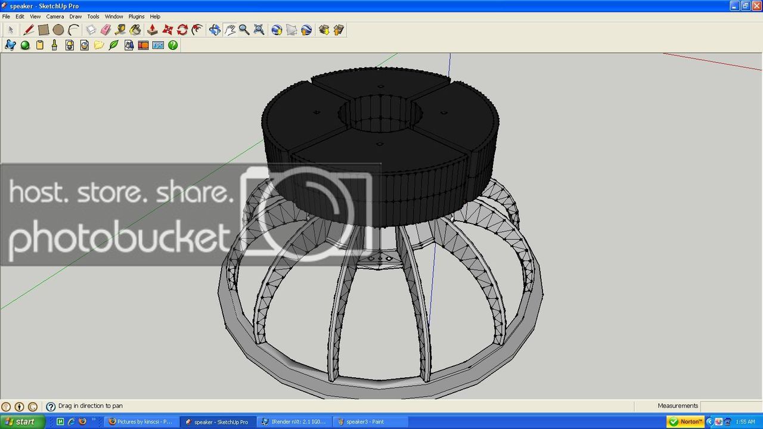Select the Paint Bucket tool
This screenshot has width=763, height=429.
[x=135, y=30]
